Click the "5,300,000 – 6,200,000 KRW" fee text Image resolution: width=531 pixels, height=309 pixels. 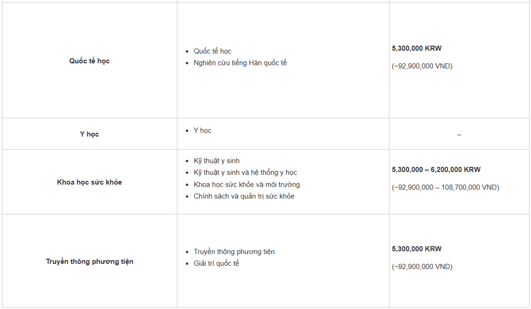tap(436, 170)
